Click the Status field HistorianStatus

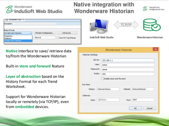(x=108, y=89)
